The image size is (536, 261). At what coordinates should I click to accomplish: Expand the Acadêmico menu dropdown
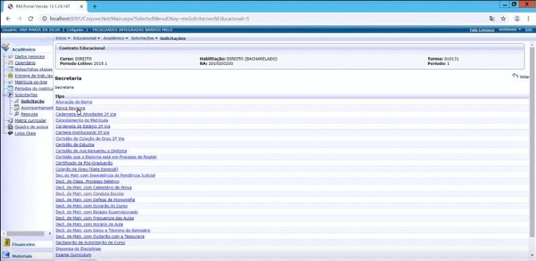coord(115,38)
